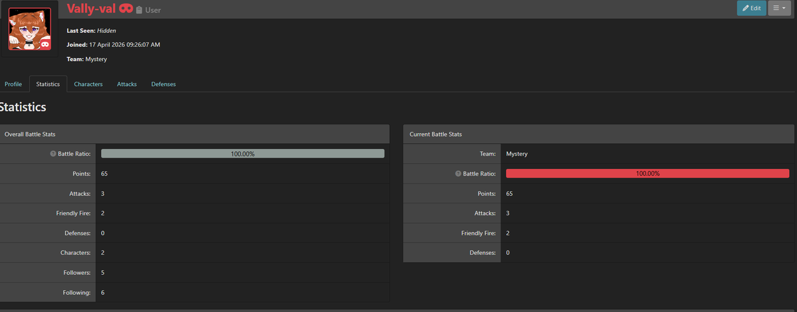Image resolution: width=797 pixels, height=312 pixels.
Task: Click the help icon beside Overall Battle Ratio
Action: (x=52, y=154)
